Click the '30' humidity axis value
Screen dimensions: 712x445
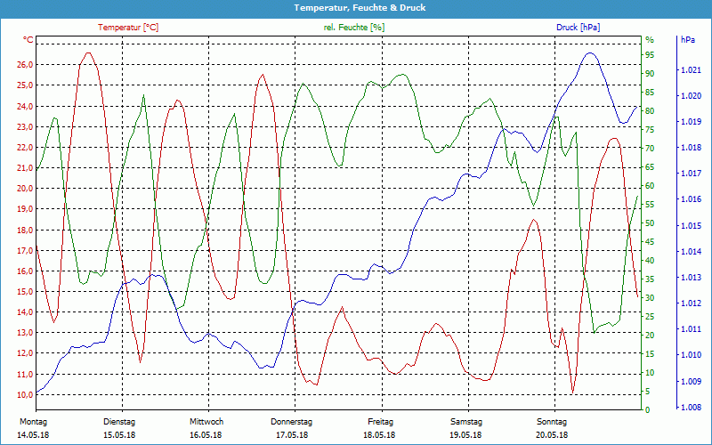(650, 298)
